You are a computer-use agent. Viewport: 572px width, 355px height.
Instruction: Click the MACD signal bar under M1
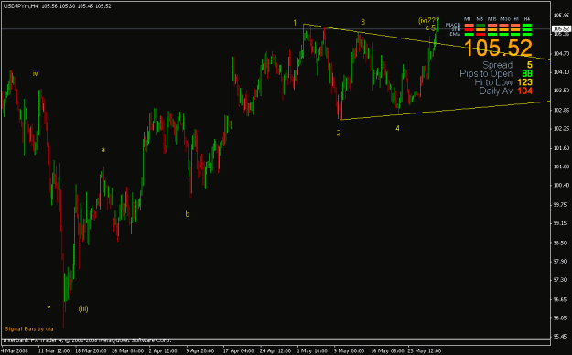pyautogui.click(x=469, y=26)
